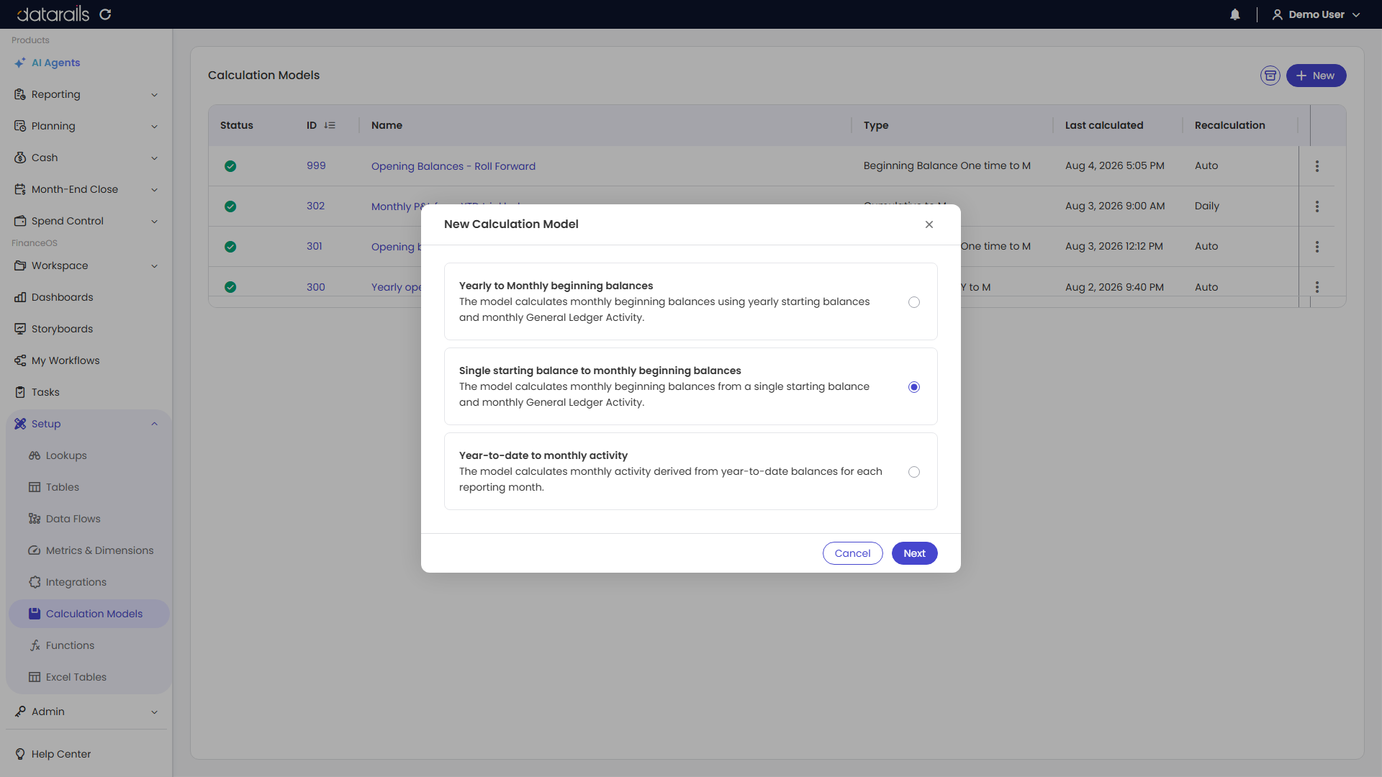The width and height of the screenshot is (1382, 777).
Task: Click the Month-End Close calendar icon
Action: (20, 189)
